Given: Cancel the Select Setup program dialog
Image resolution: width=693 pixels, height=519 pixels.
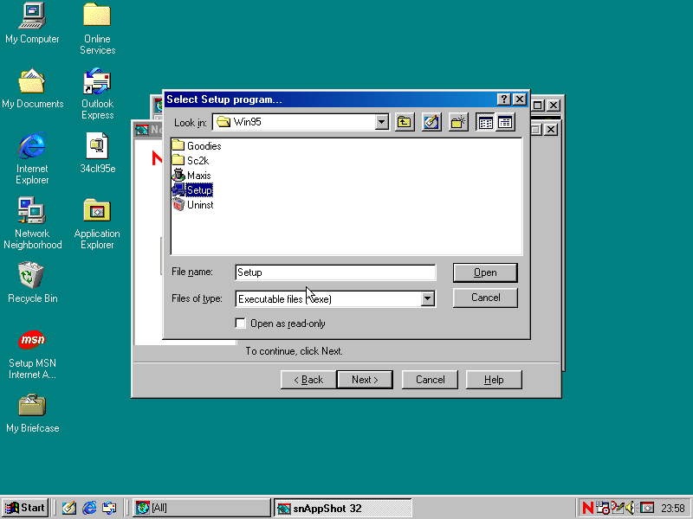Looking at the screenshot, I should pos(485,298).
